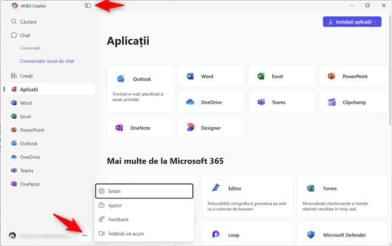Open the Outlook app card
This screenshot has height=246, width=392.
tap(140, 89)
